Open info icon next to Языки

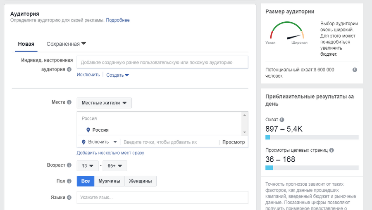click(69, 198)
